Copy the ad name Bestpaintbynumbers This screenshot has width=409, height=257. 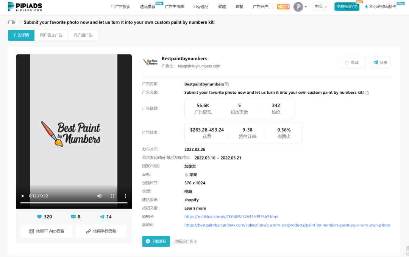click(x=227, y=84)
